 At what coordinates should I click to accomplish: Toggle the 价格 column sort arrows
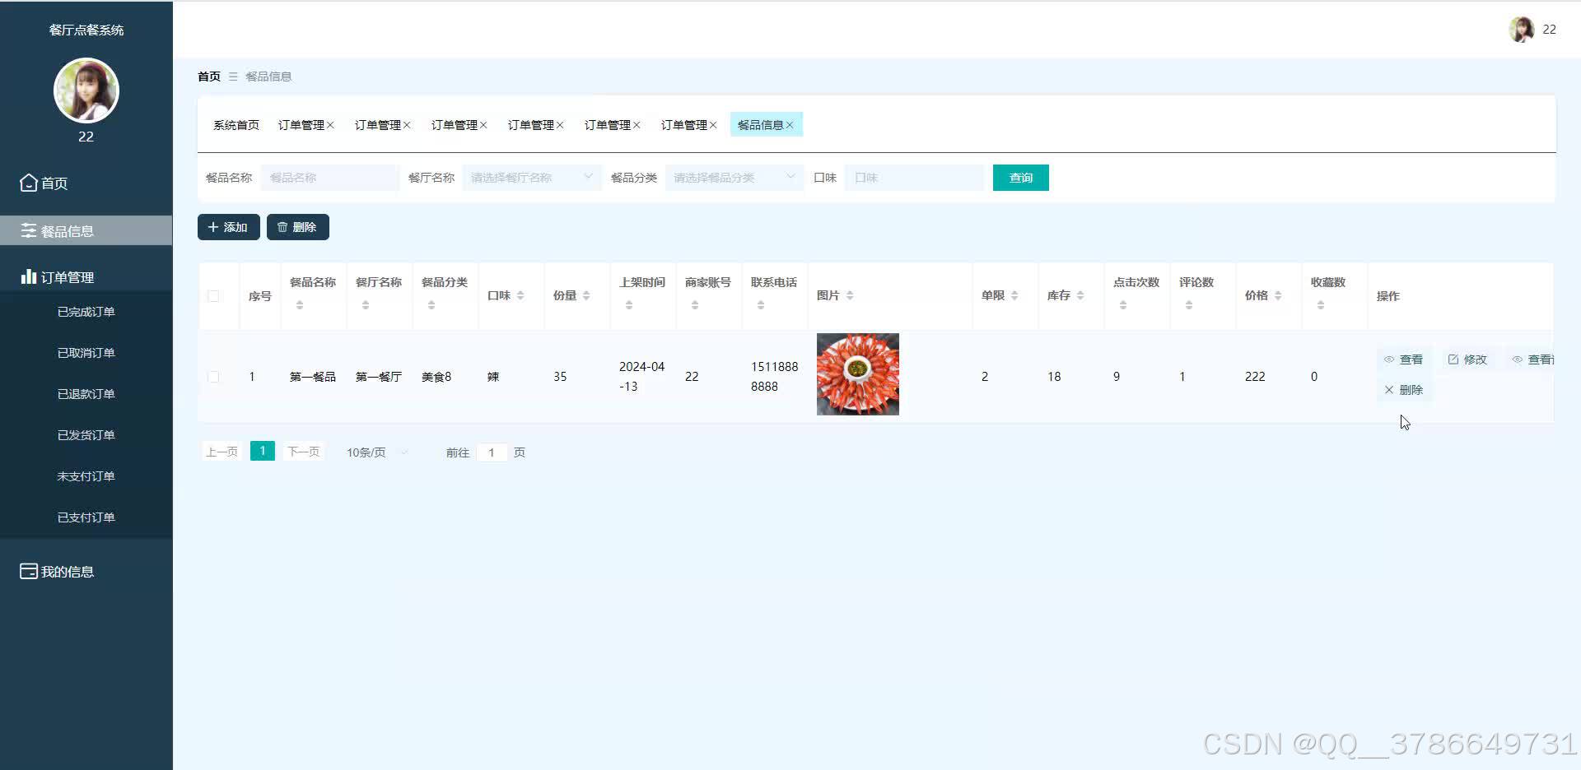(x=1278, y=295)
